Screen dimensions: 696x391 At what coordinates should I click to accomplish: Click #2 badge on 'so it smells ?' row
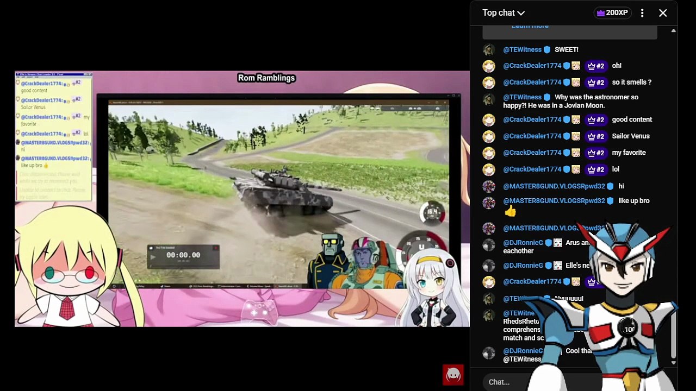coord(596,83)
